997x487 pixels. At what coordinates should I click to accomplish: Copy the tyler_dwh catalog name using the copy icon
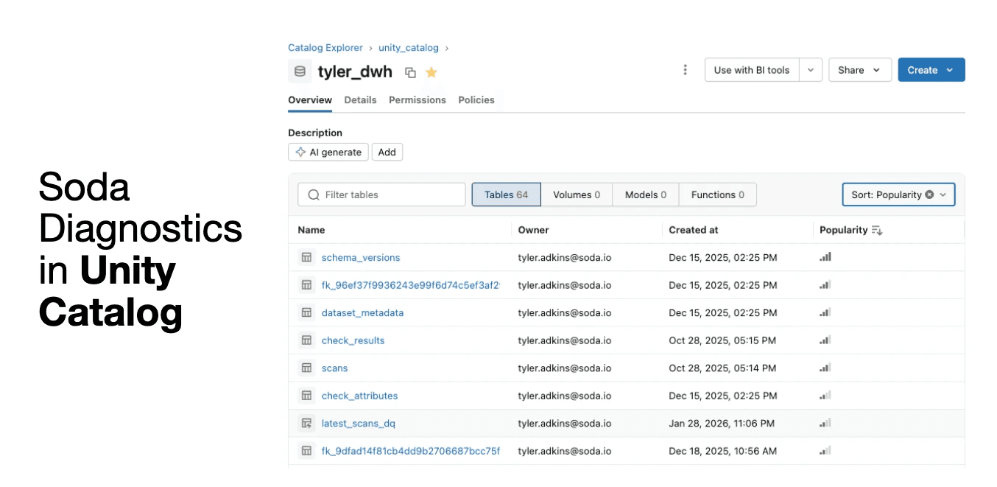click(409, 71)
